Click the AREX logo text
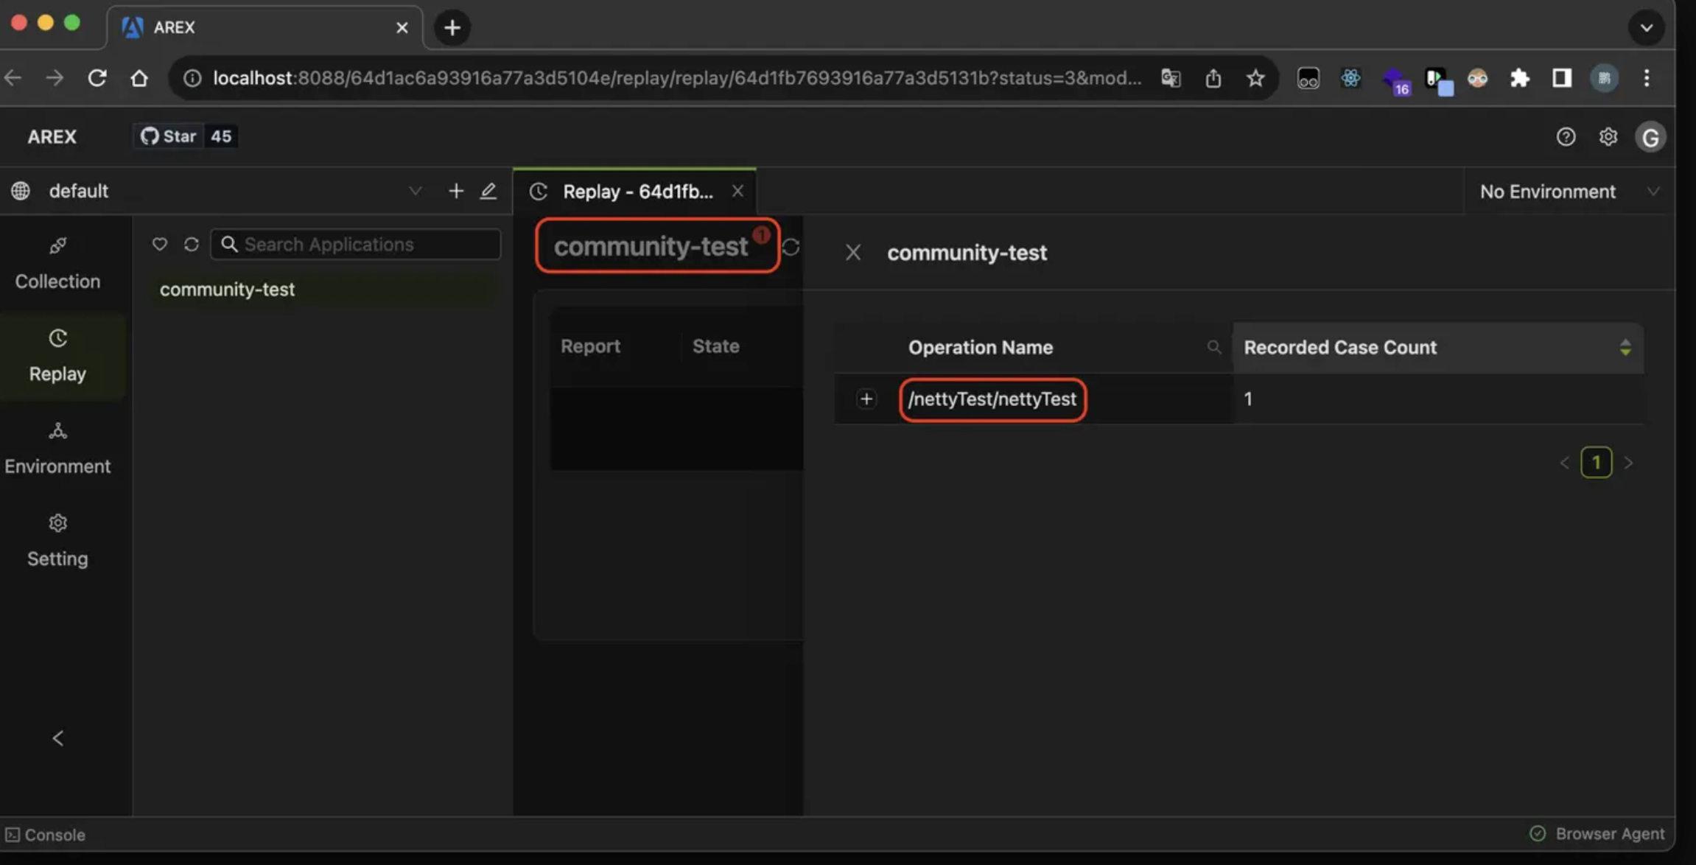 tap(52, 137)
